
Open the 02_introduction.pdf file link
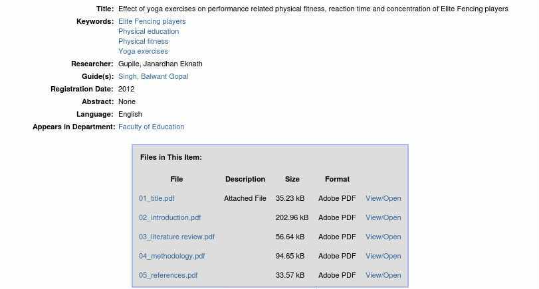pos(170,217)
